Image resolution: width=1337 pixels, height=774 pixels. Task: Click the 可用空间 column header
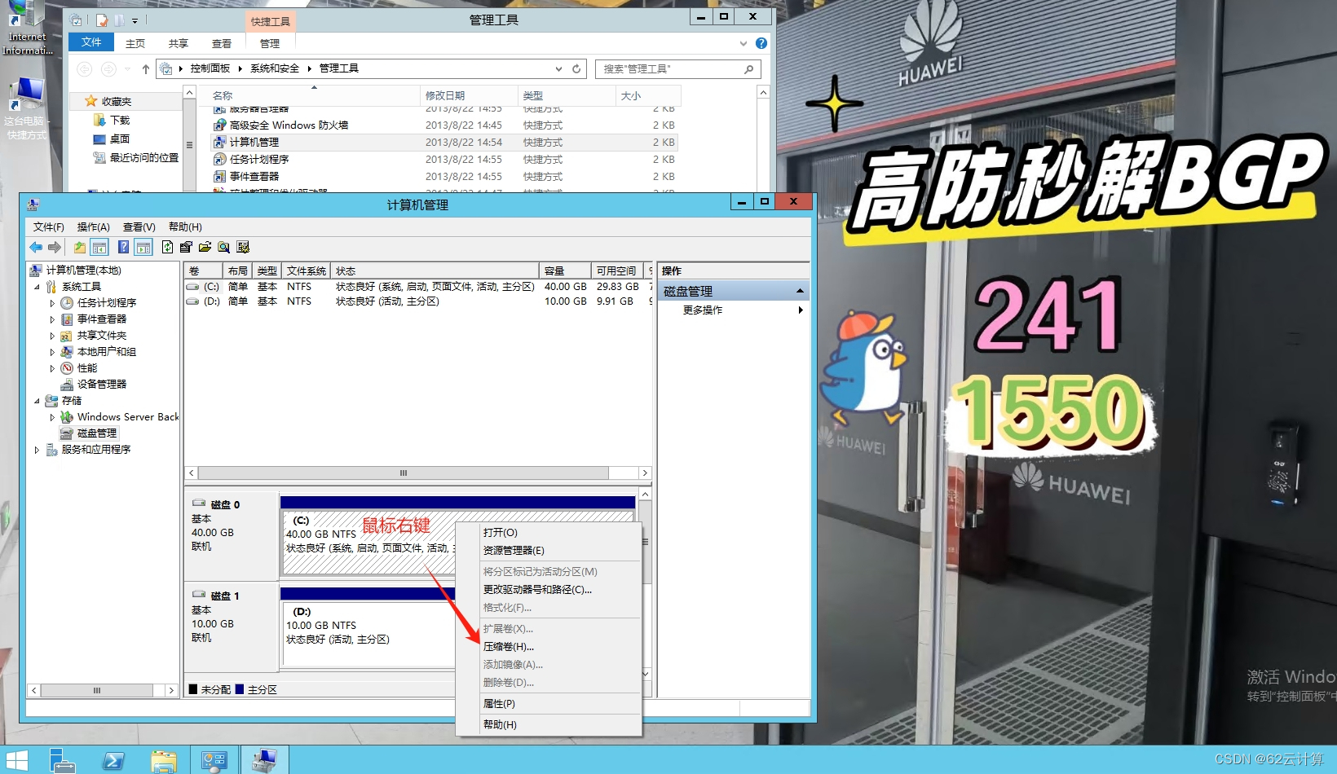617,270
